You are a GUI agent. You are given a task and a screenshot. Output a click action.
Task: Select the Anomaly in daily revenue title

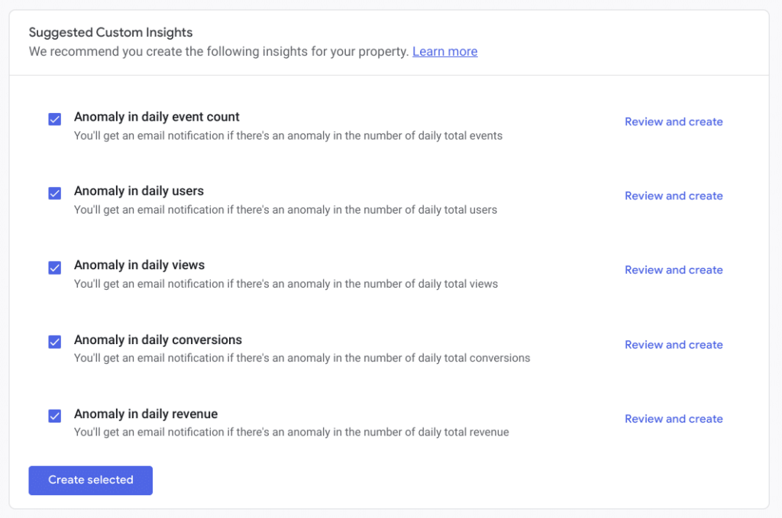coord(145,413)
